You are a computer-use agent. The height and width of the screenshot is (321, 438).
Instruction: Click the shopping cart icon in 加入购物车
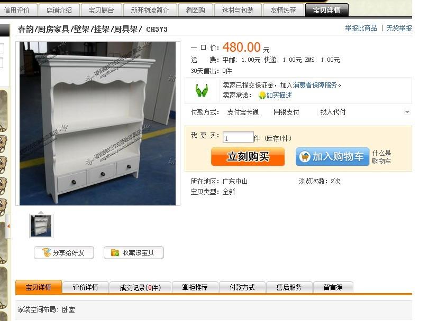(305, 156)
